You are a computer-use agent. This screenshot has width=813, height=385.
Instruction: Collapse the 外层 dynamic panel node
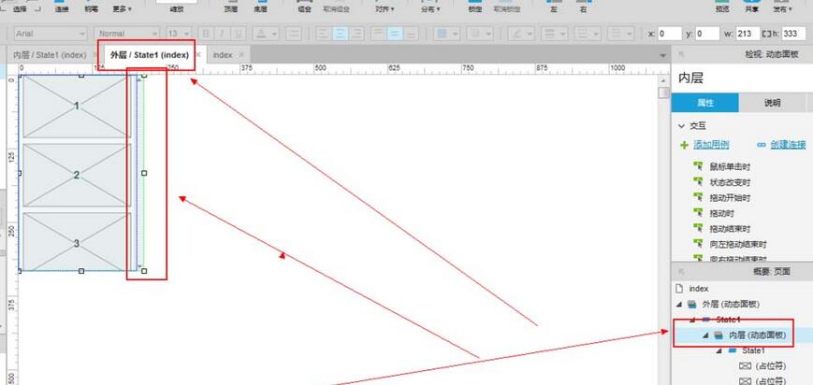coord(679,304)
